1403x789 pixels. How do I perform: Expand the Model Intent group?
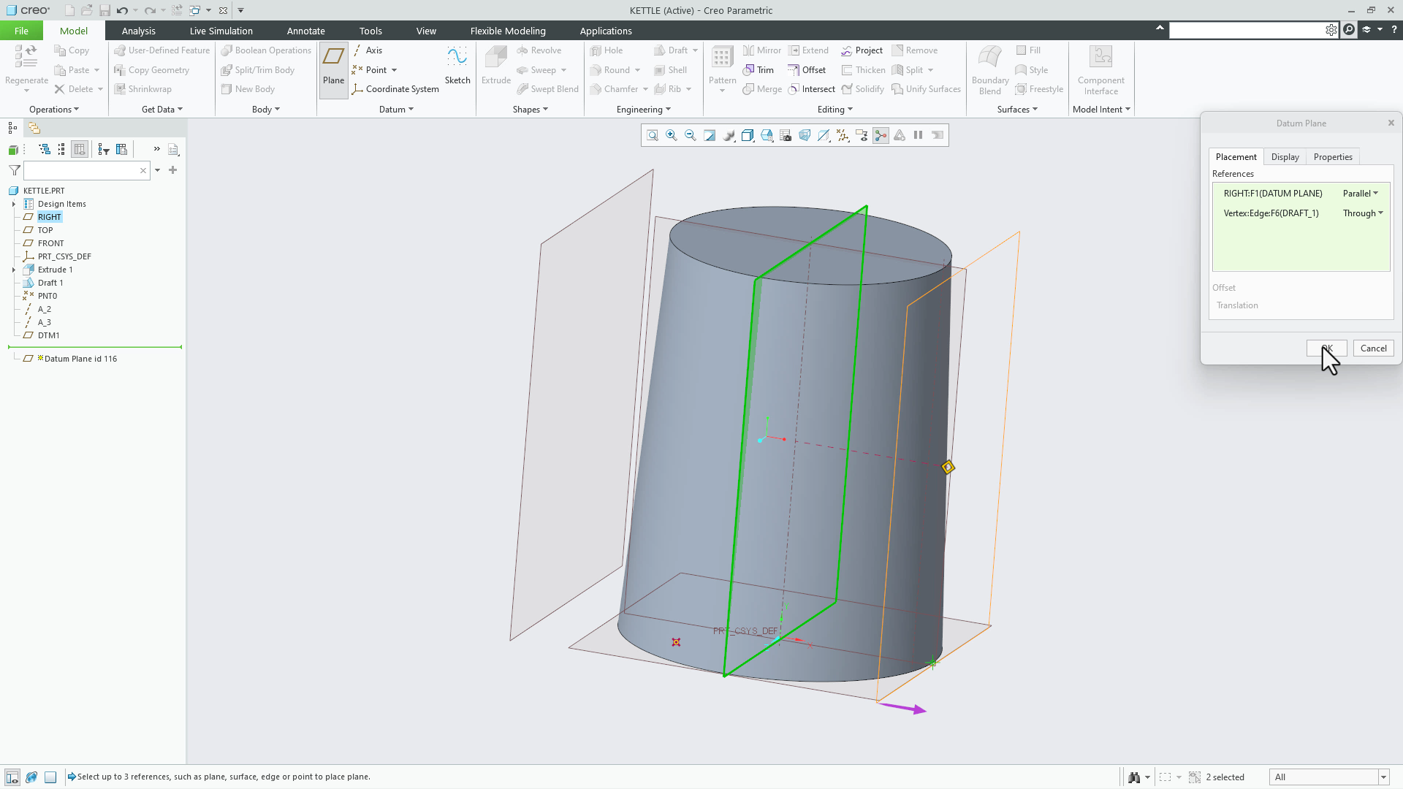click(1101, 110)
